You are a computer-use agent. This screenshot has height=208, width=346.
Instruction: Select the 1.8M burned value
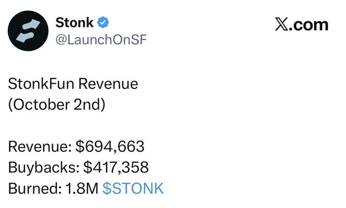(x=82, y=188)
